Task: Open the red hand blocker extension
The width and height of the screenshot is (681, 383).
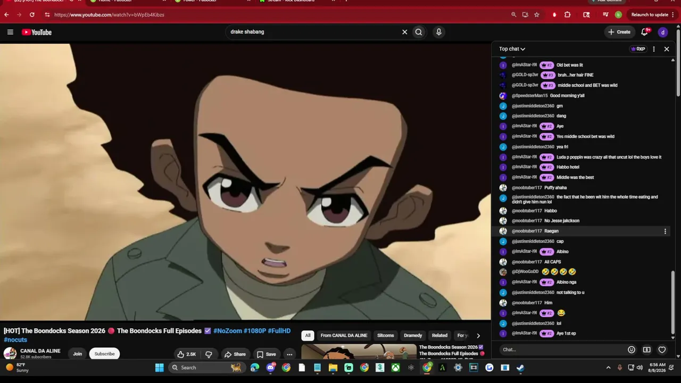Action: pos(554,15)
